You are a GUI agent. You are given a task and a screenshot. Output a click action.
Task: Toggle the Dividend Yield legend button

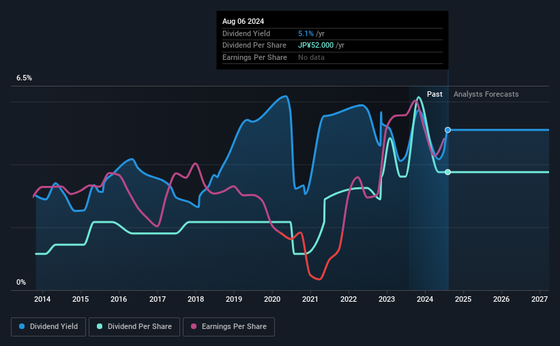pyautogui.click(x=48, y=327)
